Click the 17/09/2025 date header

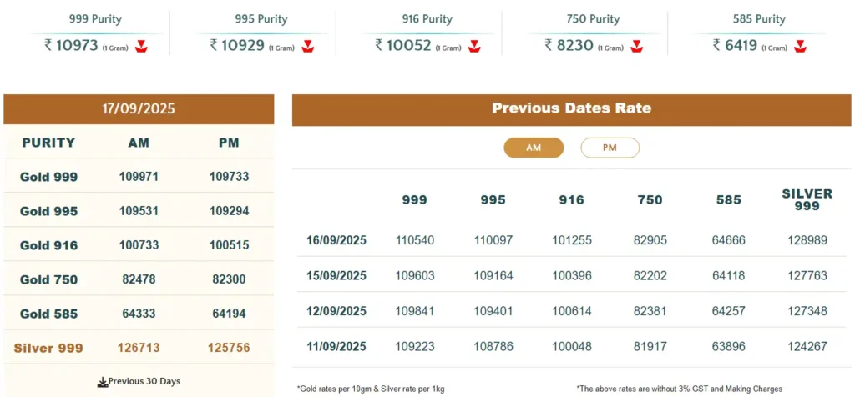point(139,108)
